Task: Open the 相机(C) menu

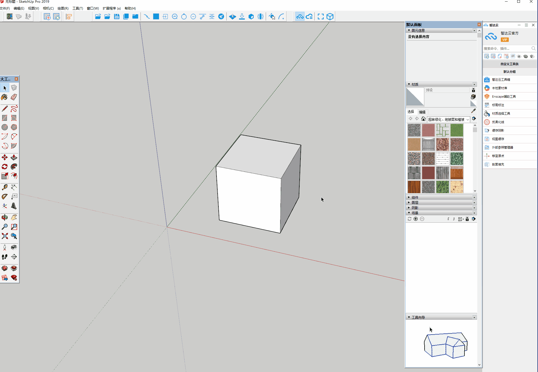Action: [48, 8]
